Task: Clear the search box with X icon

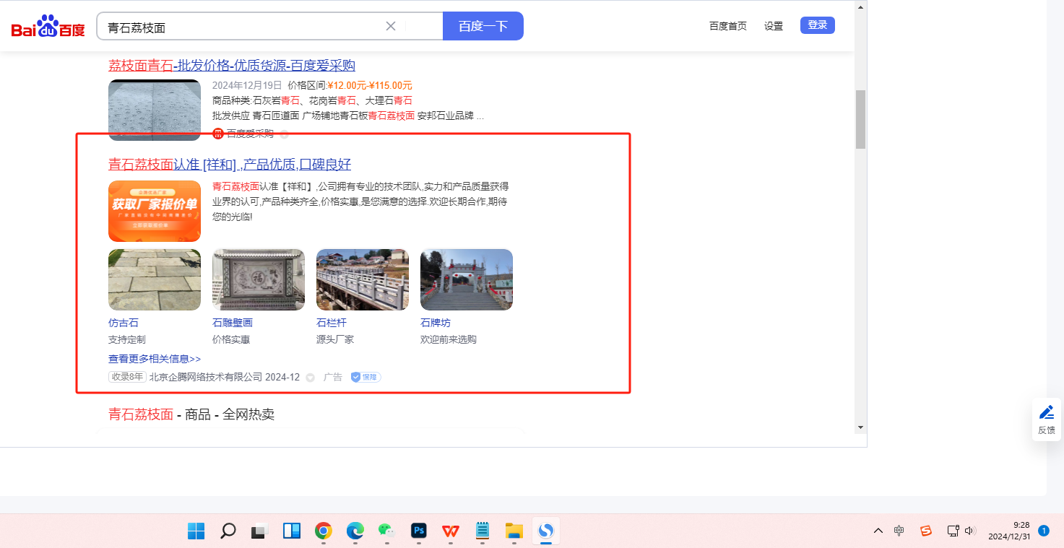Action: [391, 26]
